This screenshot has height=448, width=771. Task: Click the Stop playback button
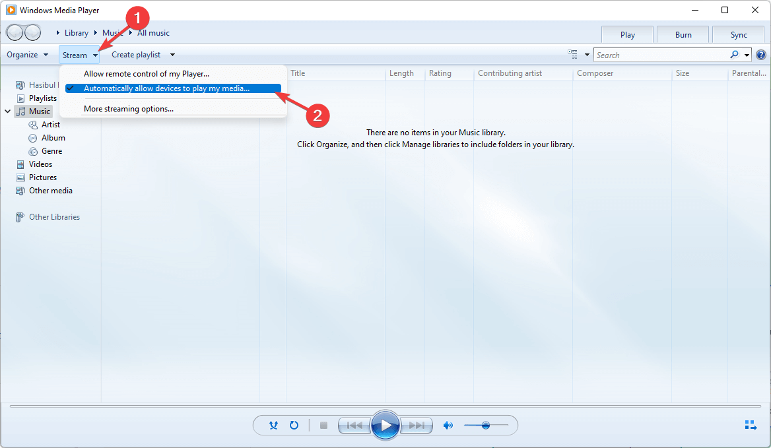323,426
